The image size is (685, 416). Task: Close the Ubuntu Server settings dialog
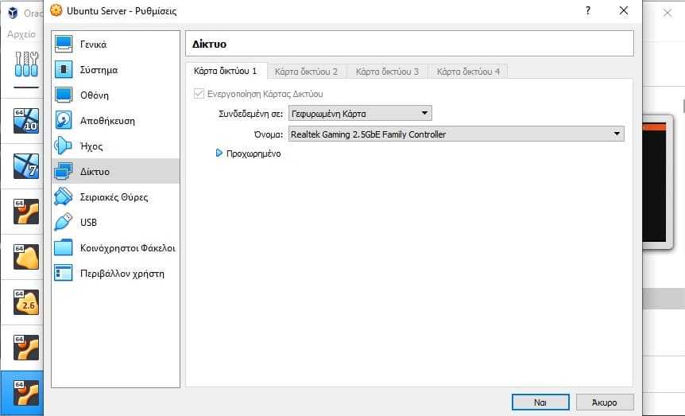pyautogui.click(x=624, y=11)
